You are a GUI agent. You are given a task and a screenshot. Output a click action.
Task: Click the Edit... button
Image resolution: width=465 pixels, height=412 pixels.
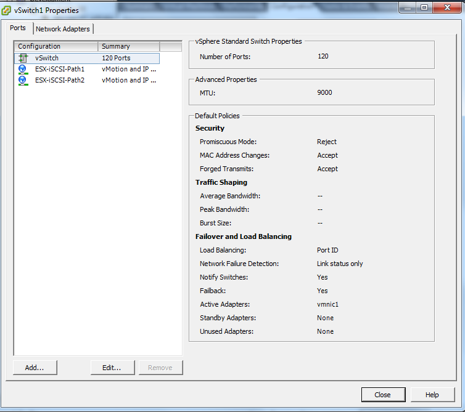[112, 368]
